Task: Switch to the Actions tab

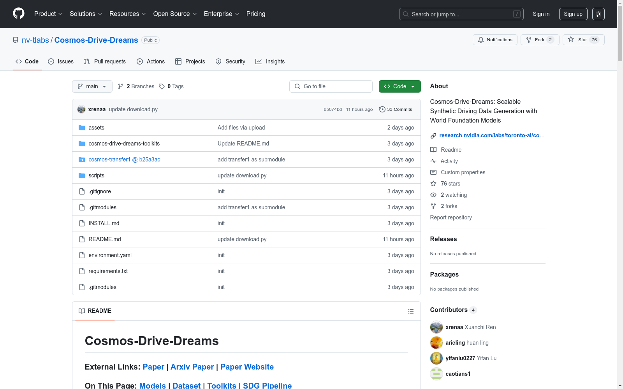Action: tap(151, 61)
